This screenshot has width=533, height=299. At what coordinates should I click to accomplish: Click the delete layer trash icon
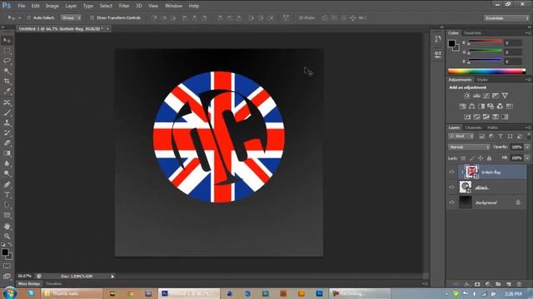519,284
